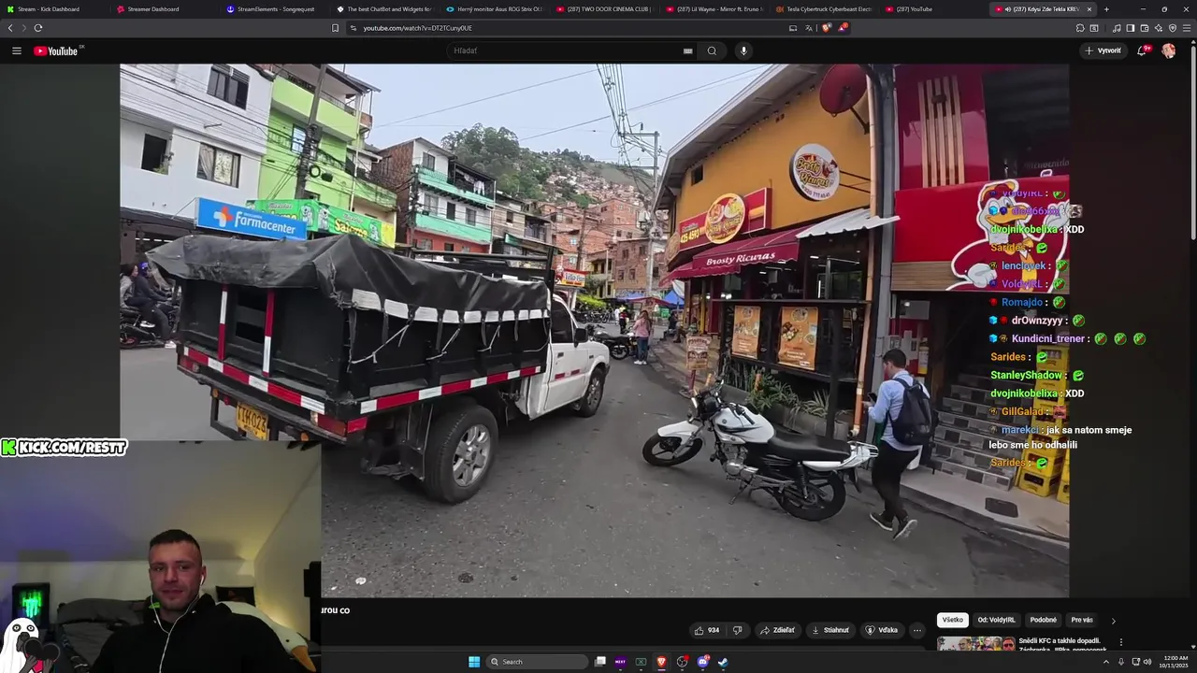
Task: Click the Zdieľať share button
Action: pyautogui.click(x=776, y=630)
